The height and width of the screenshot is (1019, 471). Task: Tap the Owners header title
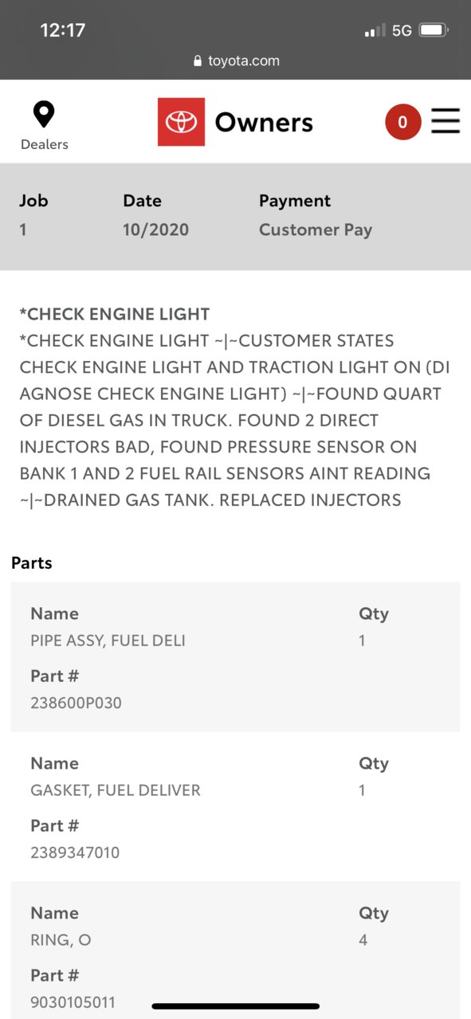264,122
